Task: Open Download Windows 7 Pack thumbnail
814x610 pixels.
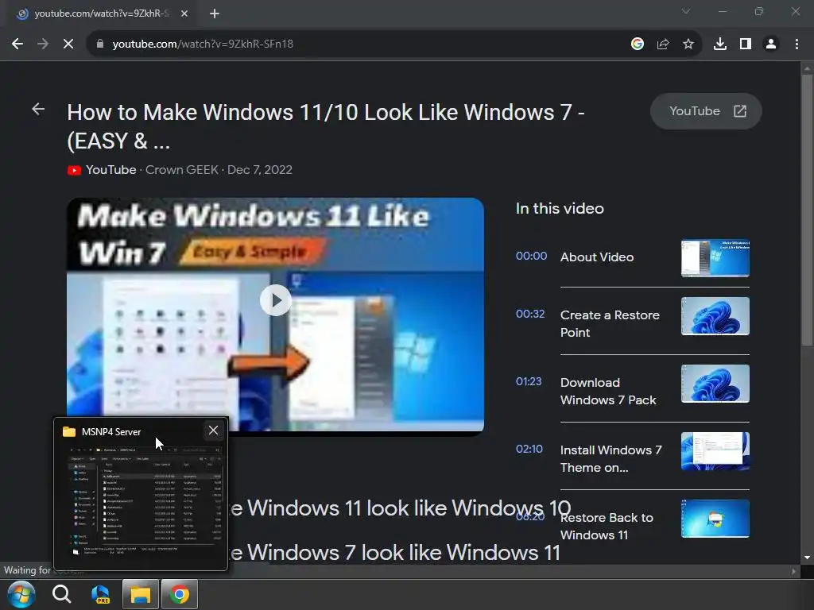Action: point(715,384)
